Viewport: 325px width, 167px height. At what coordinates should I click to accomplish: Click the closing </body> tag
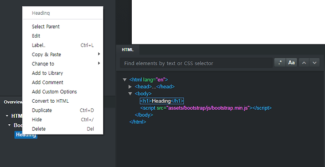144,115
